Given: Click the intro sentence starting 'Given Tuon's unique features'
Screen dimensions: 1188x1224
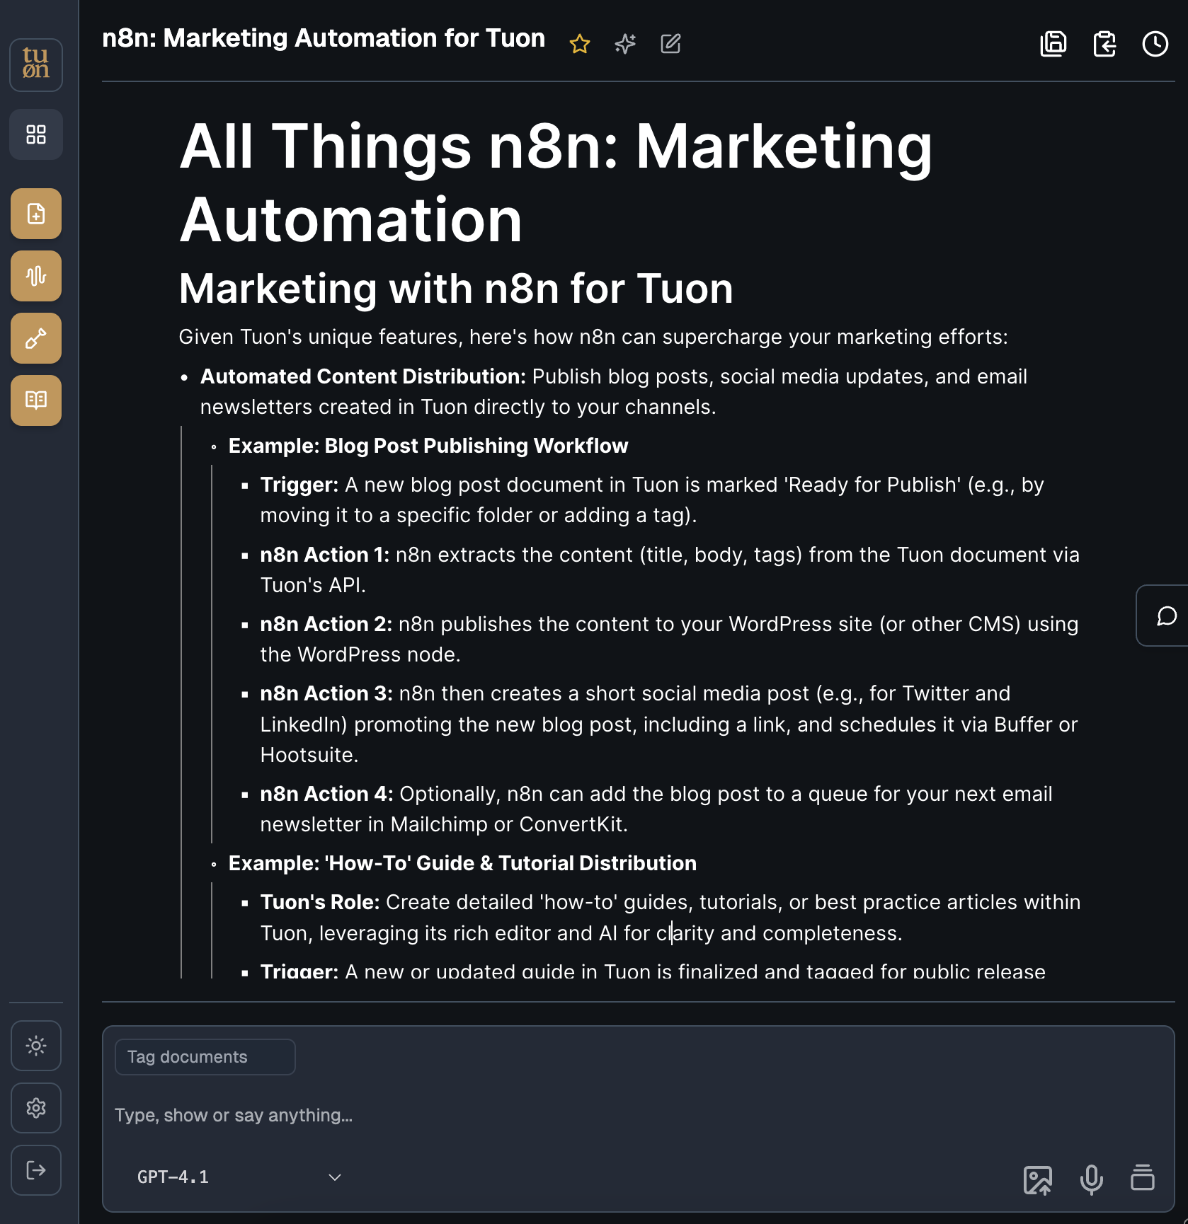Looking at the screenshot, I should 593,337.
